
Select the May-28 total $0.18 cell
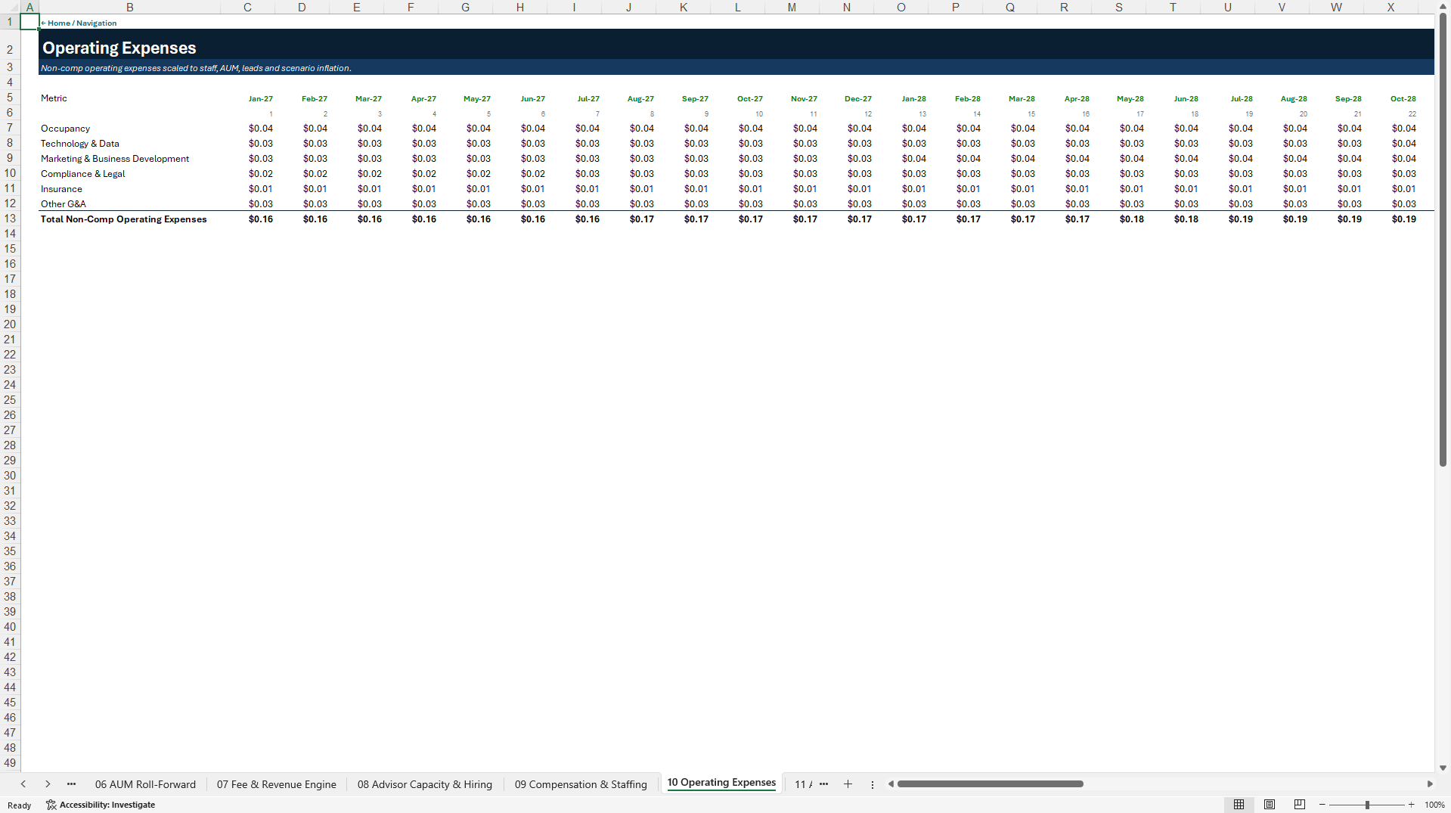(1132, 219)
